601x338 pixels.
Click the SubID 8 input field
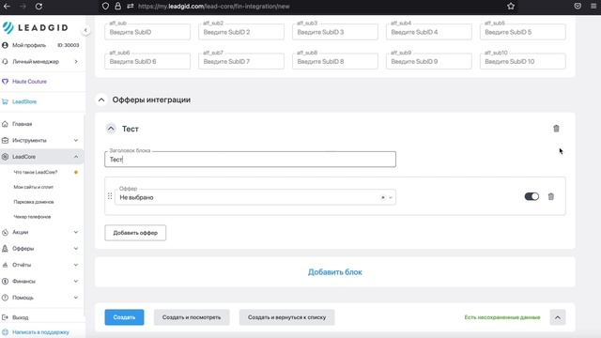[335, 61]
